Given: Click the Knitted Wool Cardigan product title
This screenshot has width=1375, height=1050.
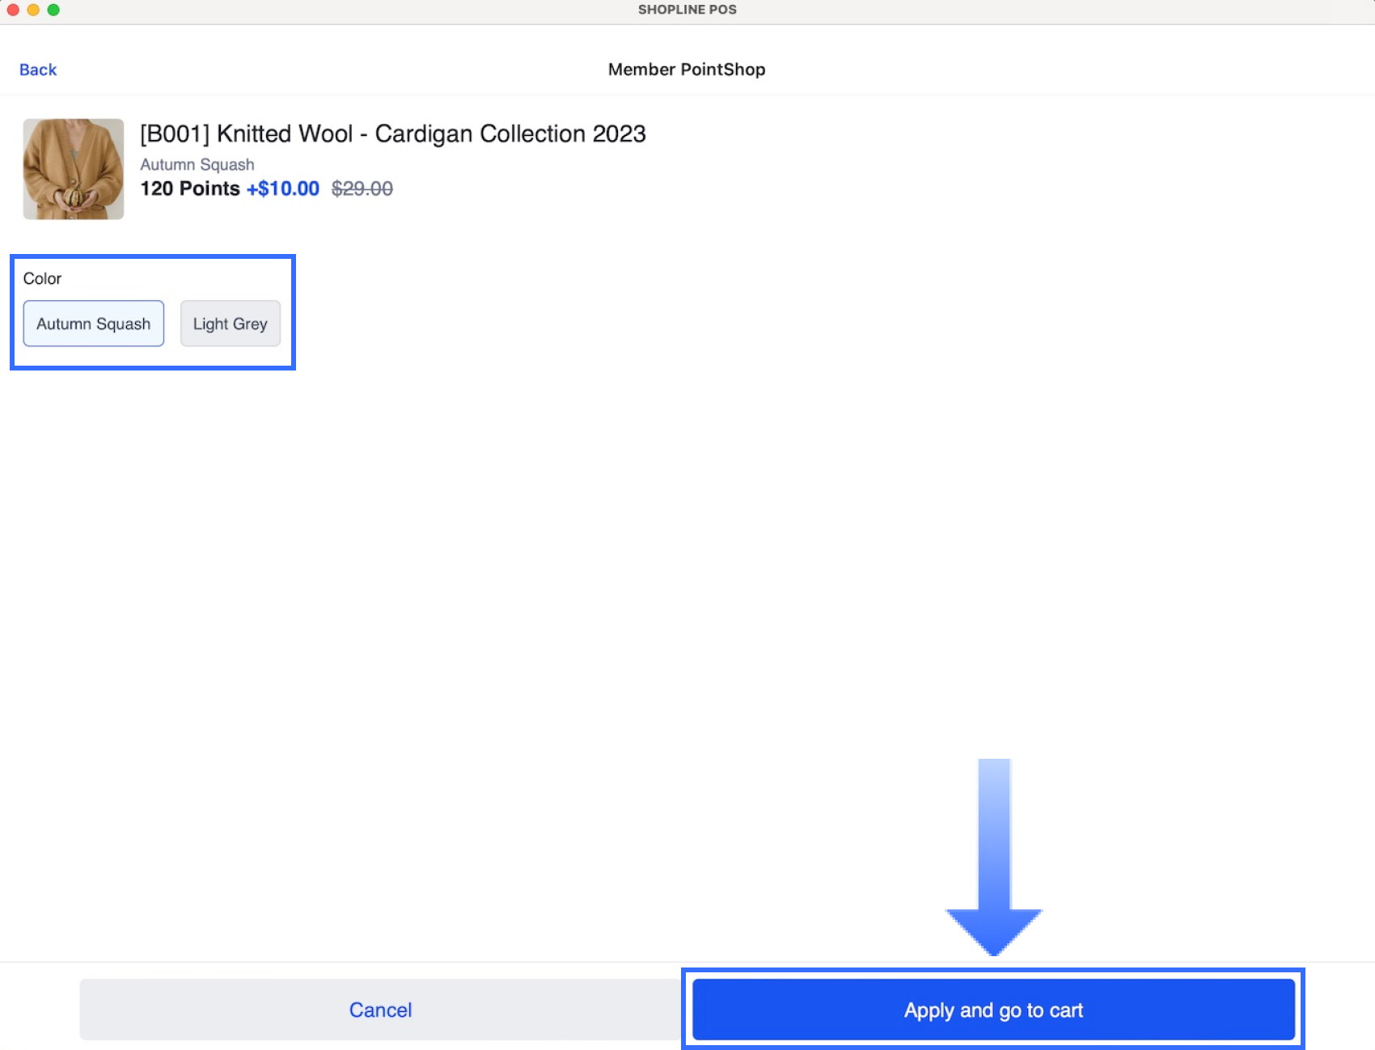Looking at the screenshot, I should point(393,133).
